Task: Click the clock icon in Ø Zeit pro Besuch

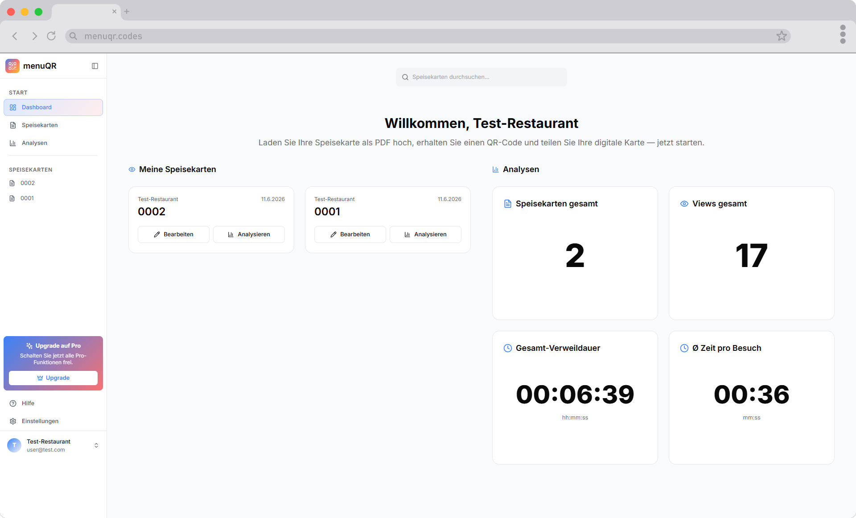Action: click(x=684, y=348)
